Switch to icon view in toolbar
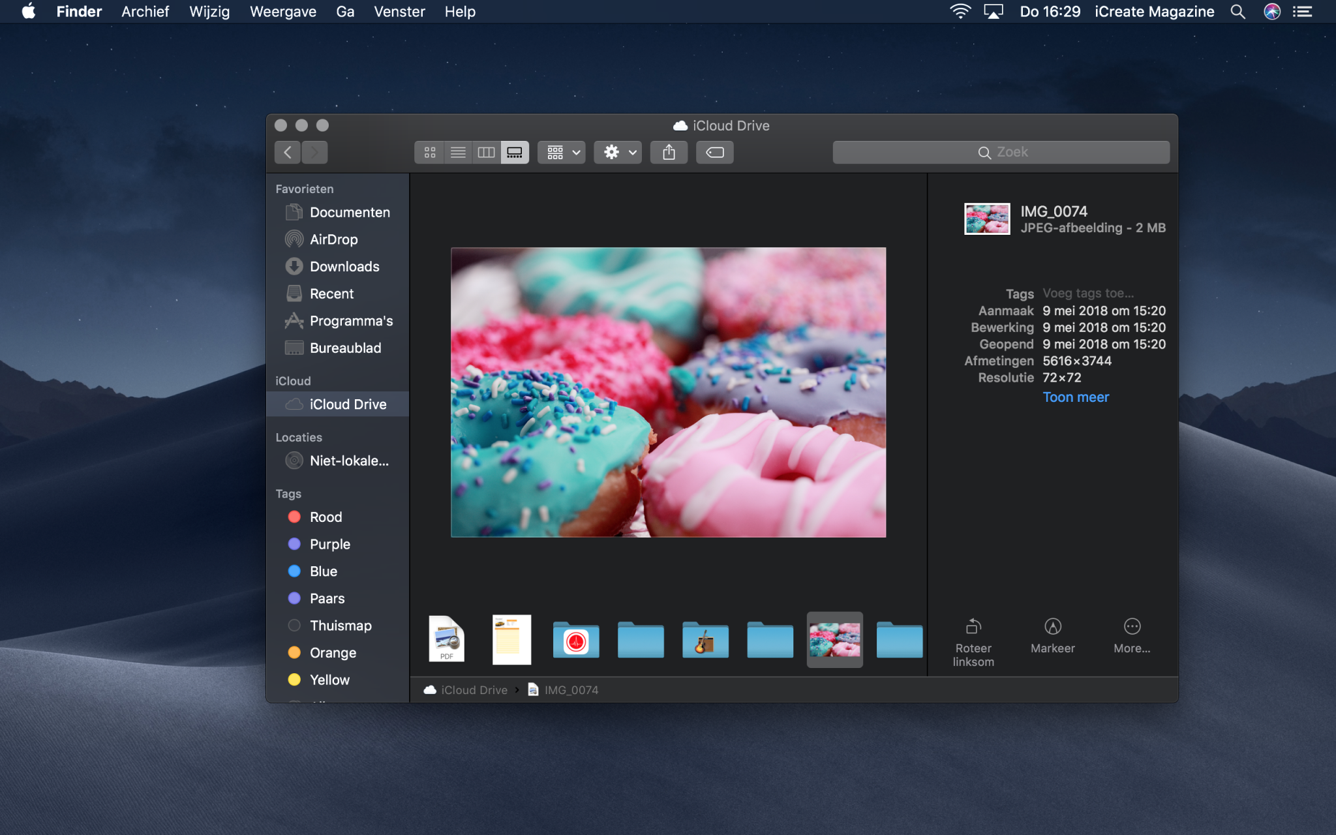The width and height of the screenshot is (1336, 835). pyautogui.click(x=429, y=153)
